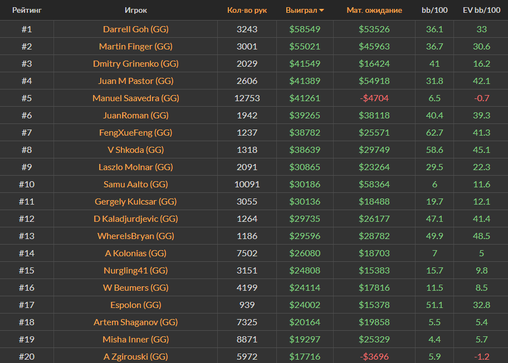Open Darrell Goh (GG) player profile
The width and height of the screenshot is (508, 363).
136,29
